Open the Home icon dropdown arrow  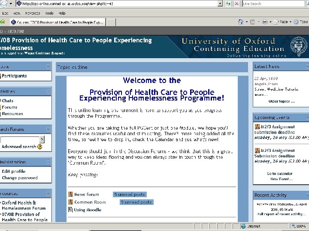click(x=246, y=22)
